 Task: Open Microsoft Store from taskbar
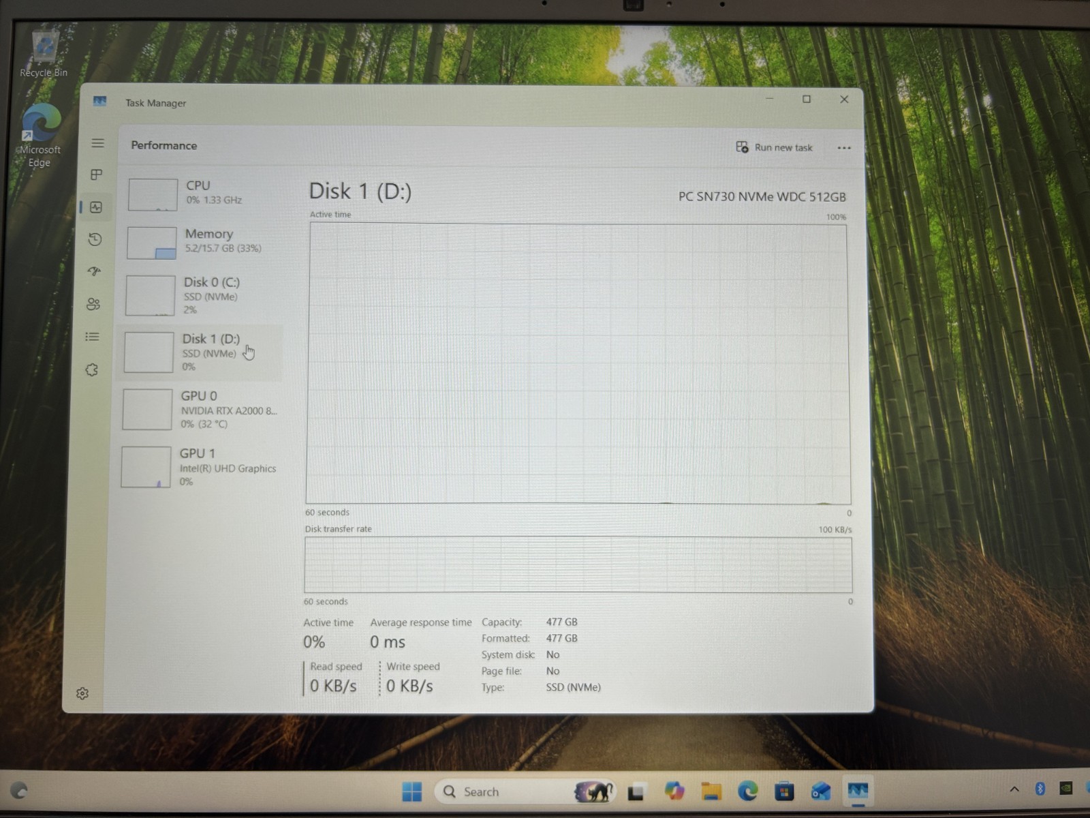point(784,791)
